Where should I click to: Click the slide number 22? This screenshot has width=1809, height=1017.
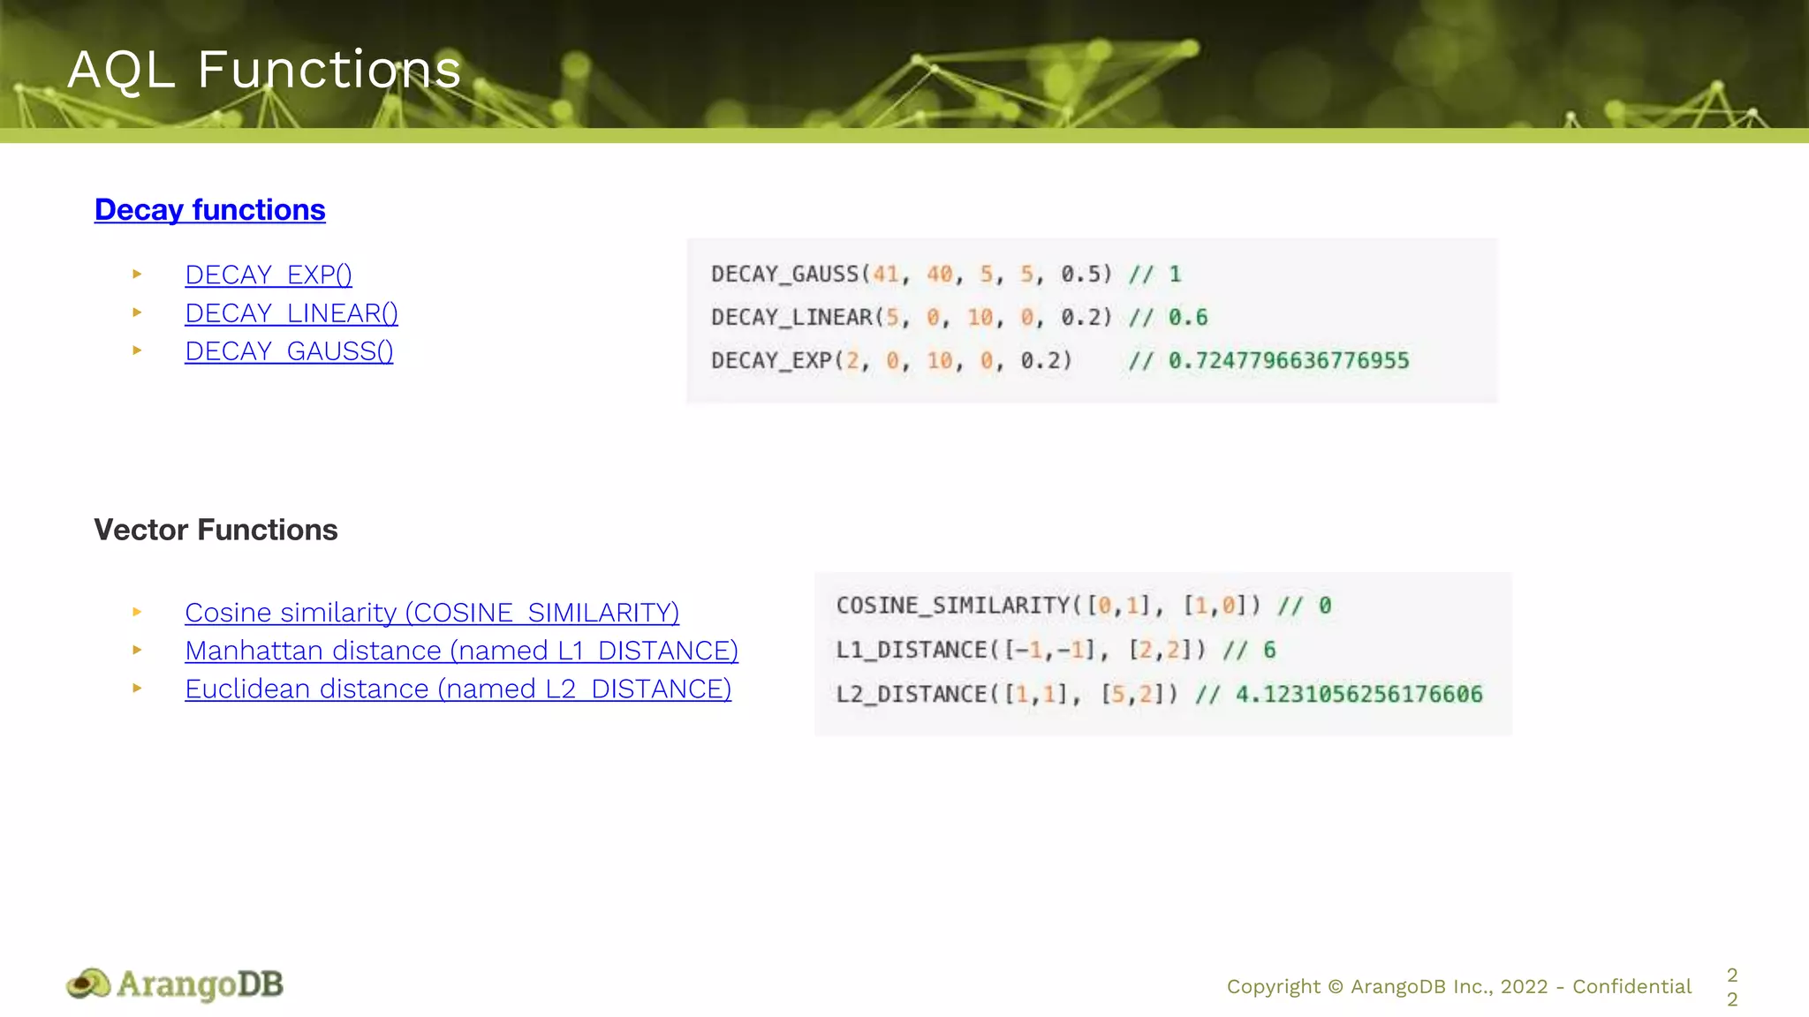click(1732, 987)
